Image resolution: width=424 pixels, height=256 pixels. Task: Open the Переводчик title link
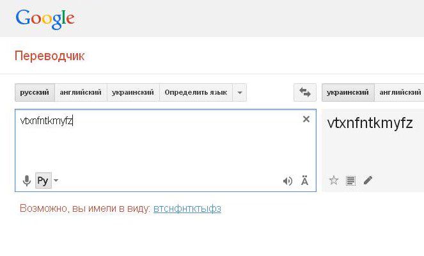coord(49,56)
